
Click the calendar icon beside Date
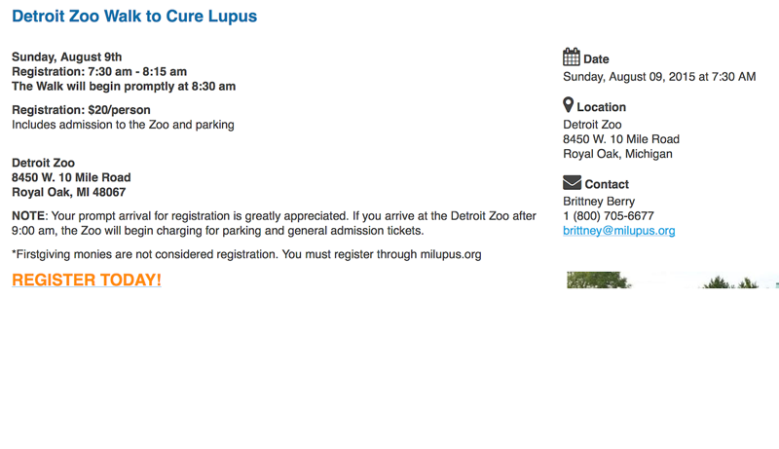572,56
